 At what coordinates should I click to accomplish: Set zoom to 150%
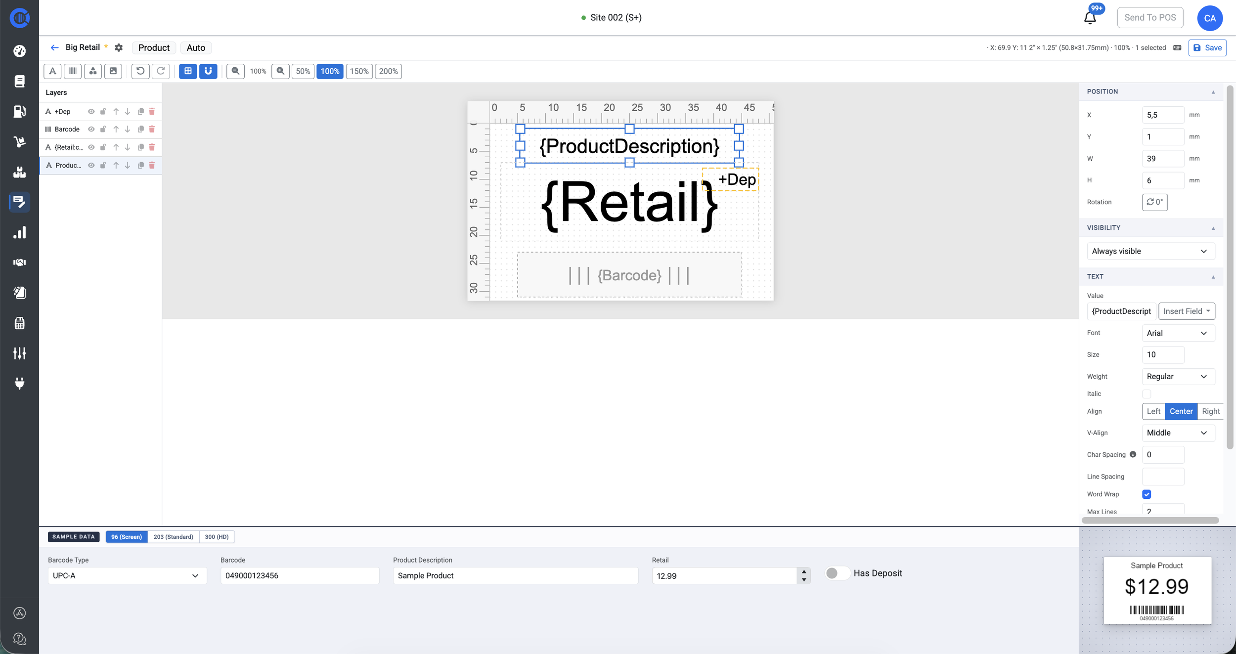click(359, 71)
